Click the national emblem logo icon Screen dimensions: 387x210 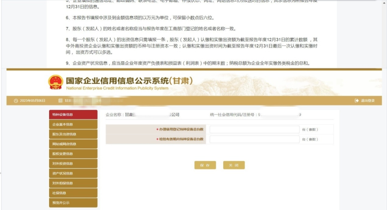[x=55, y=82]
